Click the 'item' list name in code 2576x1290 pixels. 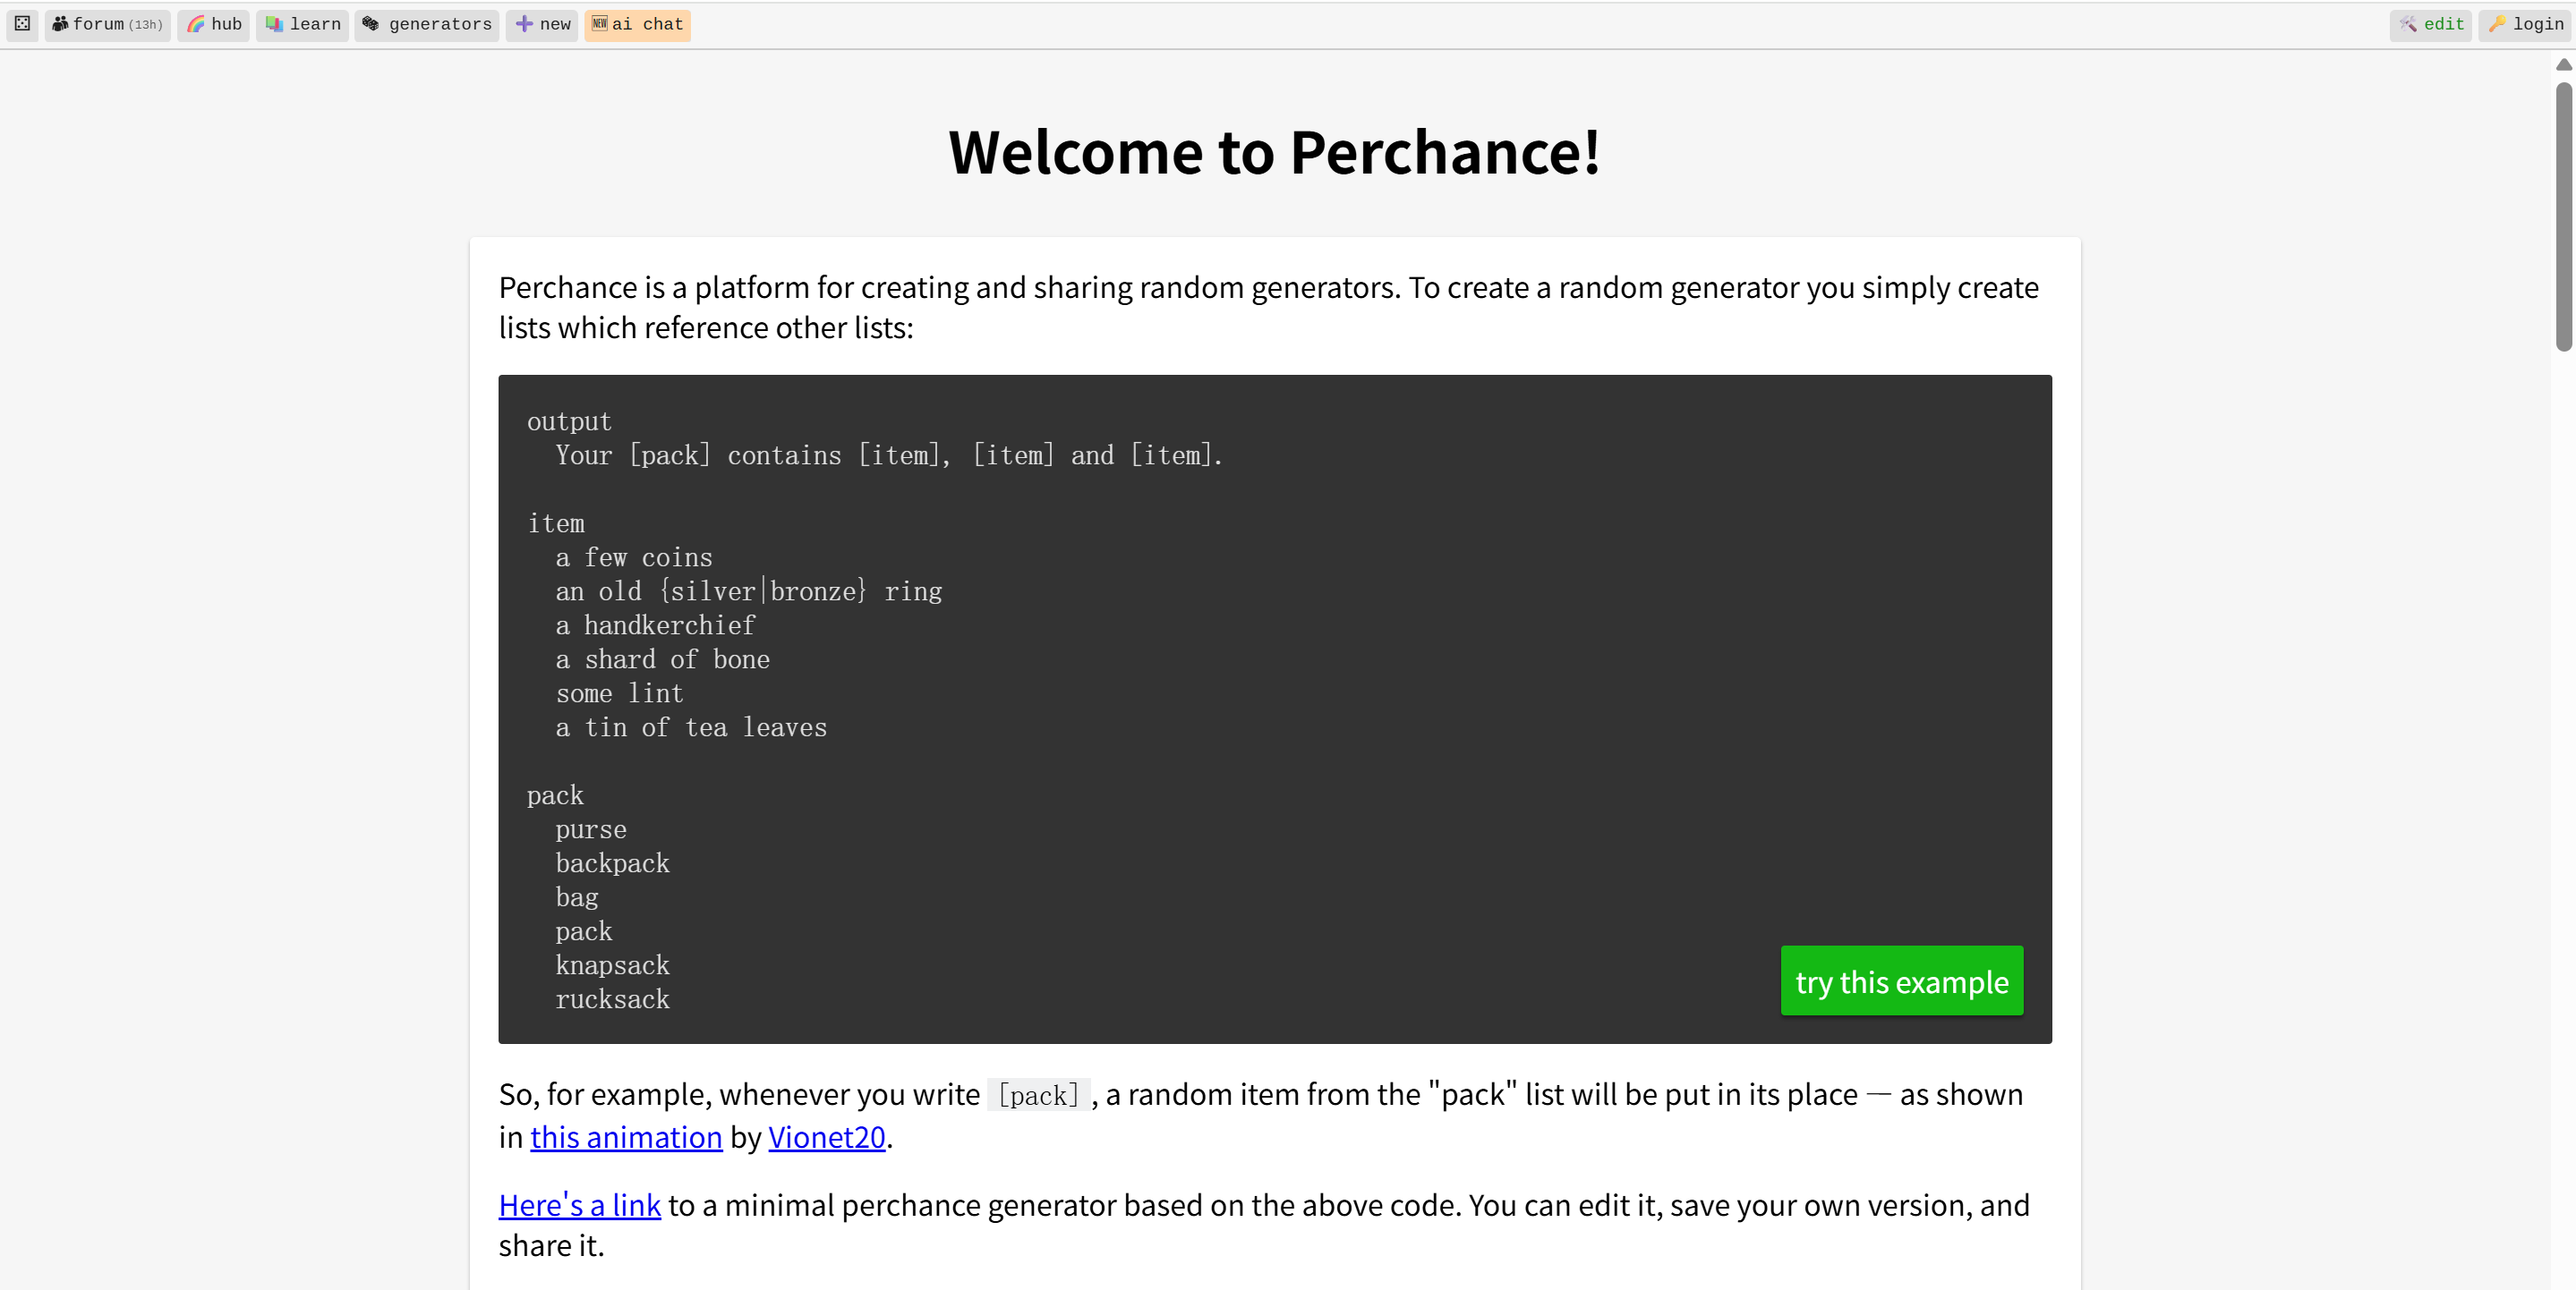coord(556,523)
